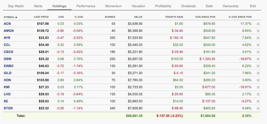267x124 pixels.
Task: Click the X icon on the CCL row
Action: click(x=258, y=45)
